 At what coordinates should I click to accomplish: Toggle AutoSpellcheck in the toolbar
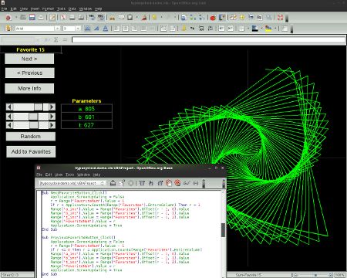tap(101, 18)
